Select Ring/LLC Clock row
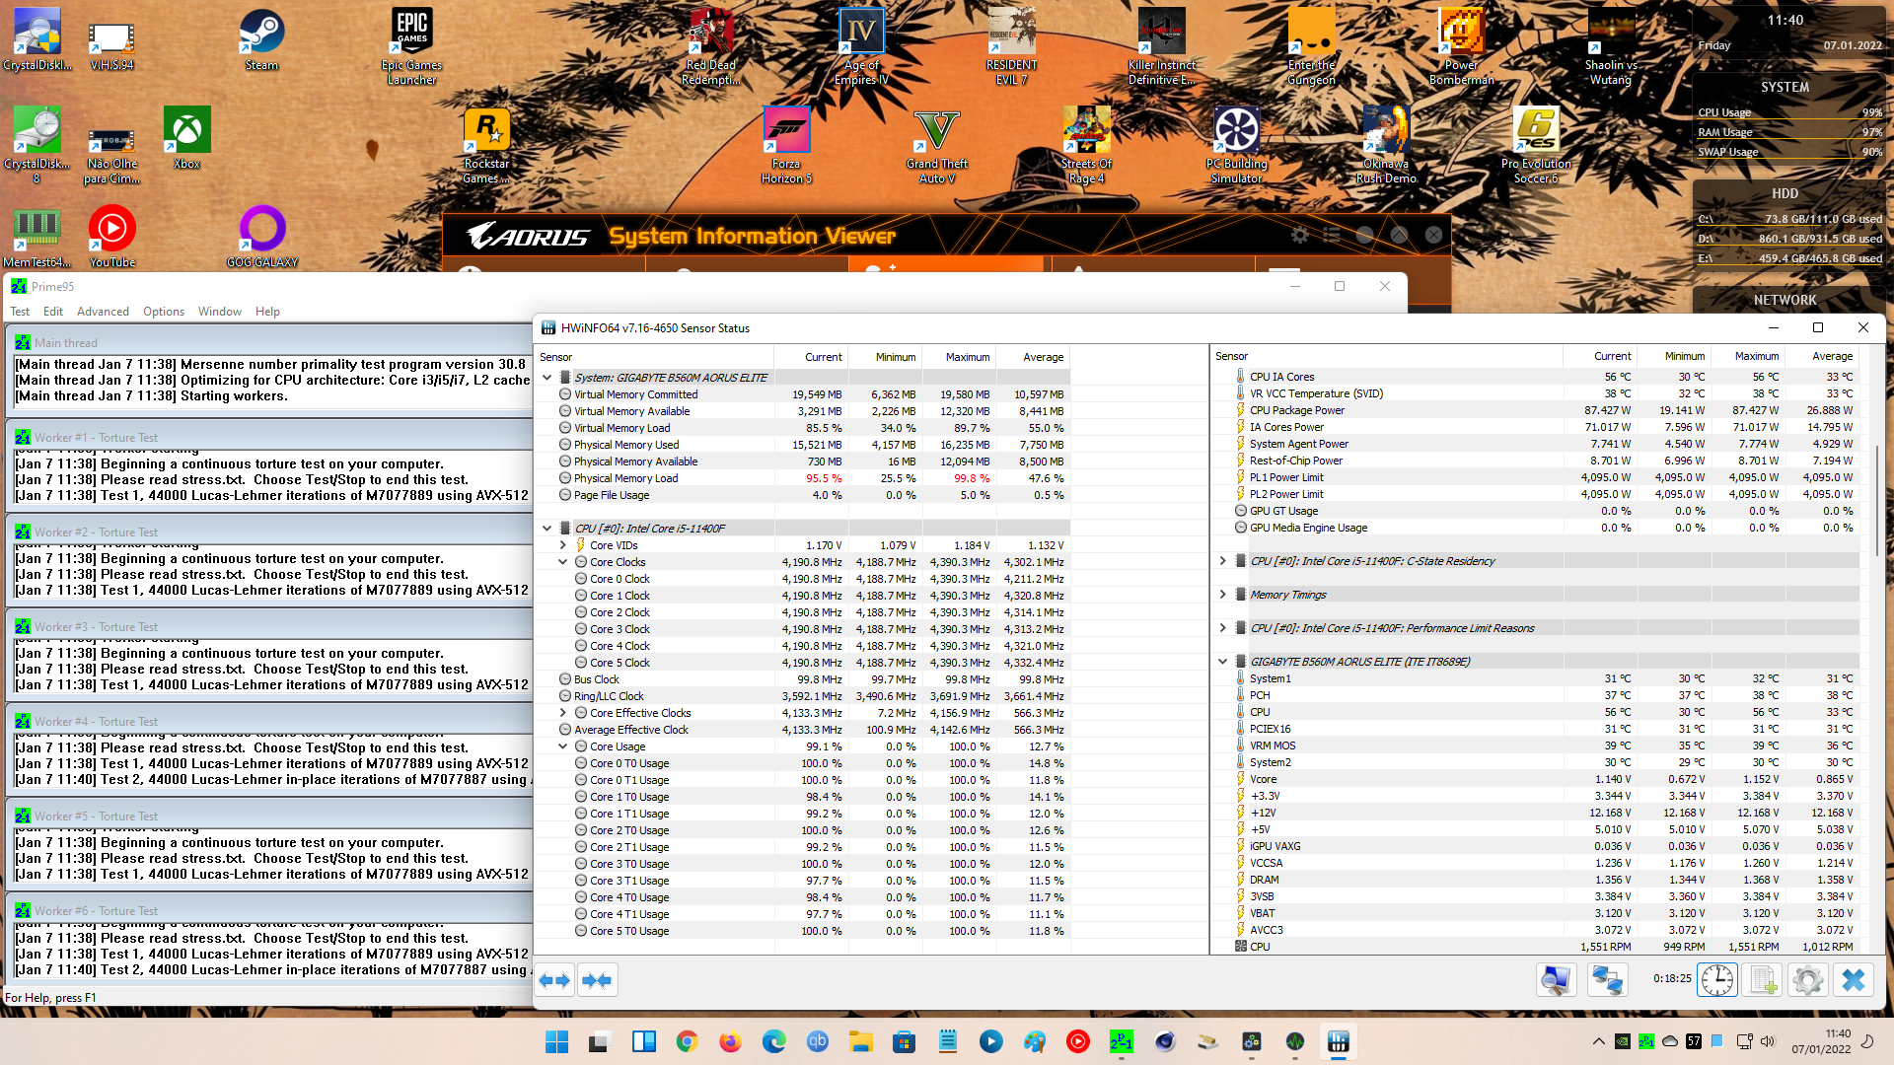The height and width of the screenshot is (1065, 1894). point(802,696)
